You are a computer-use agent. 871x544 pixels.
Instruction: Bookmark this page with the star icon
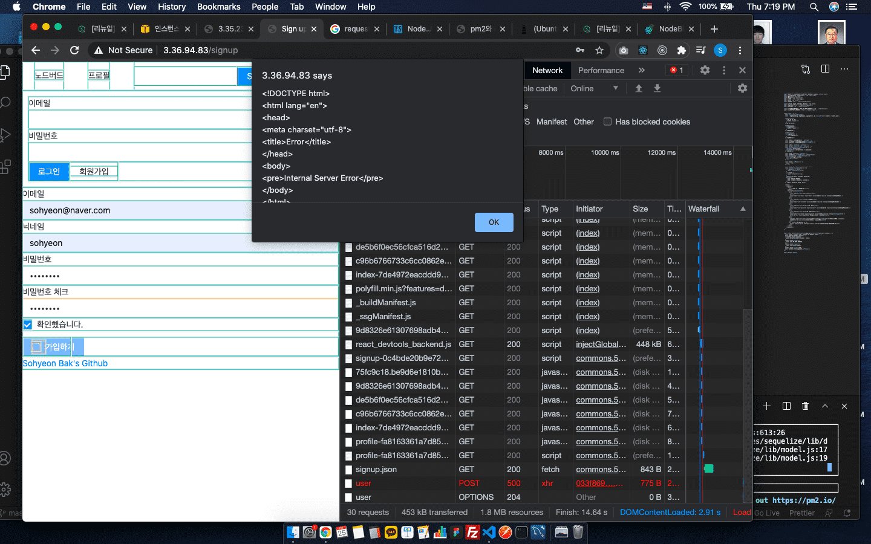coord(599,50)
